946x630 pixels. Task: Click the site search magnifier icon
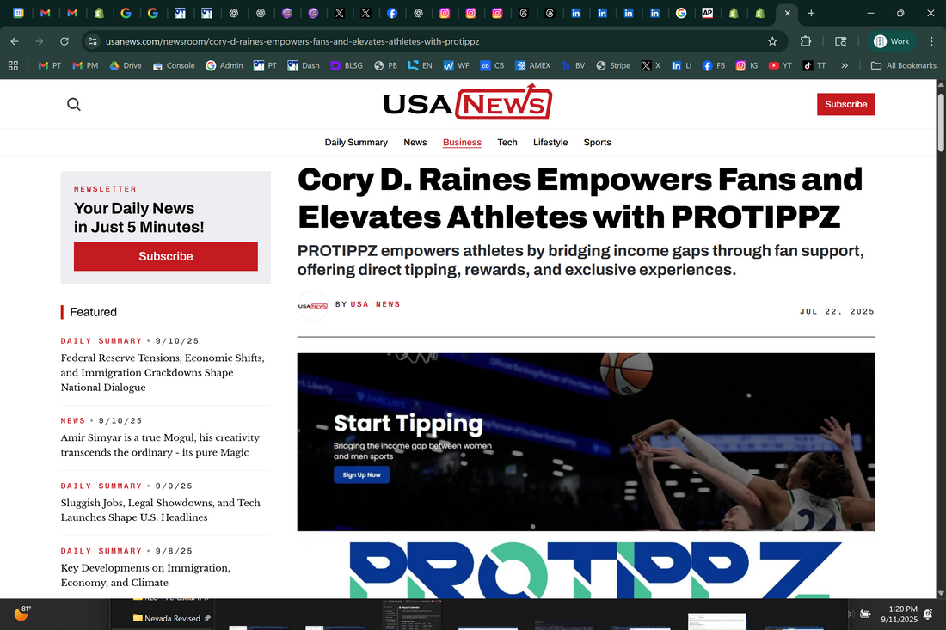tap(74, 105)
